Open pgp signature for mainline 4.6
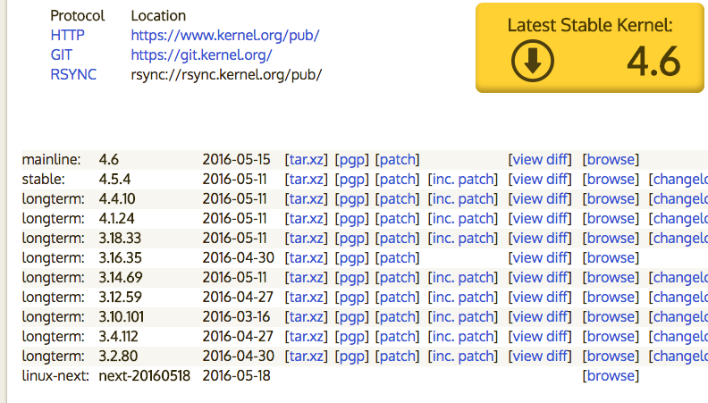This screenshot has width=708, height=403. coord(351,160)
